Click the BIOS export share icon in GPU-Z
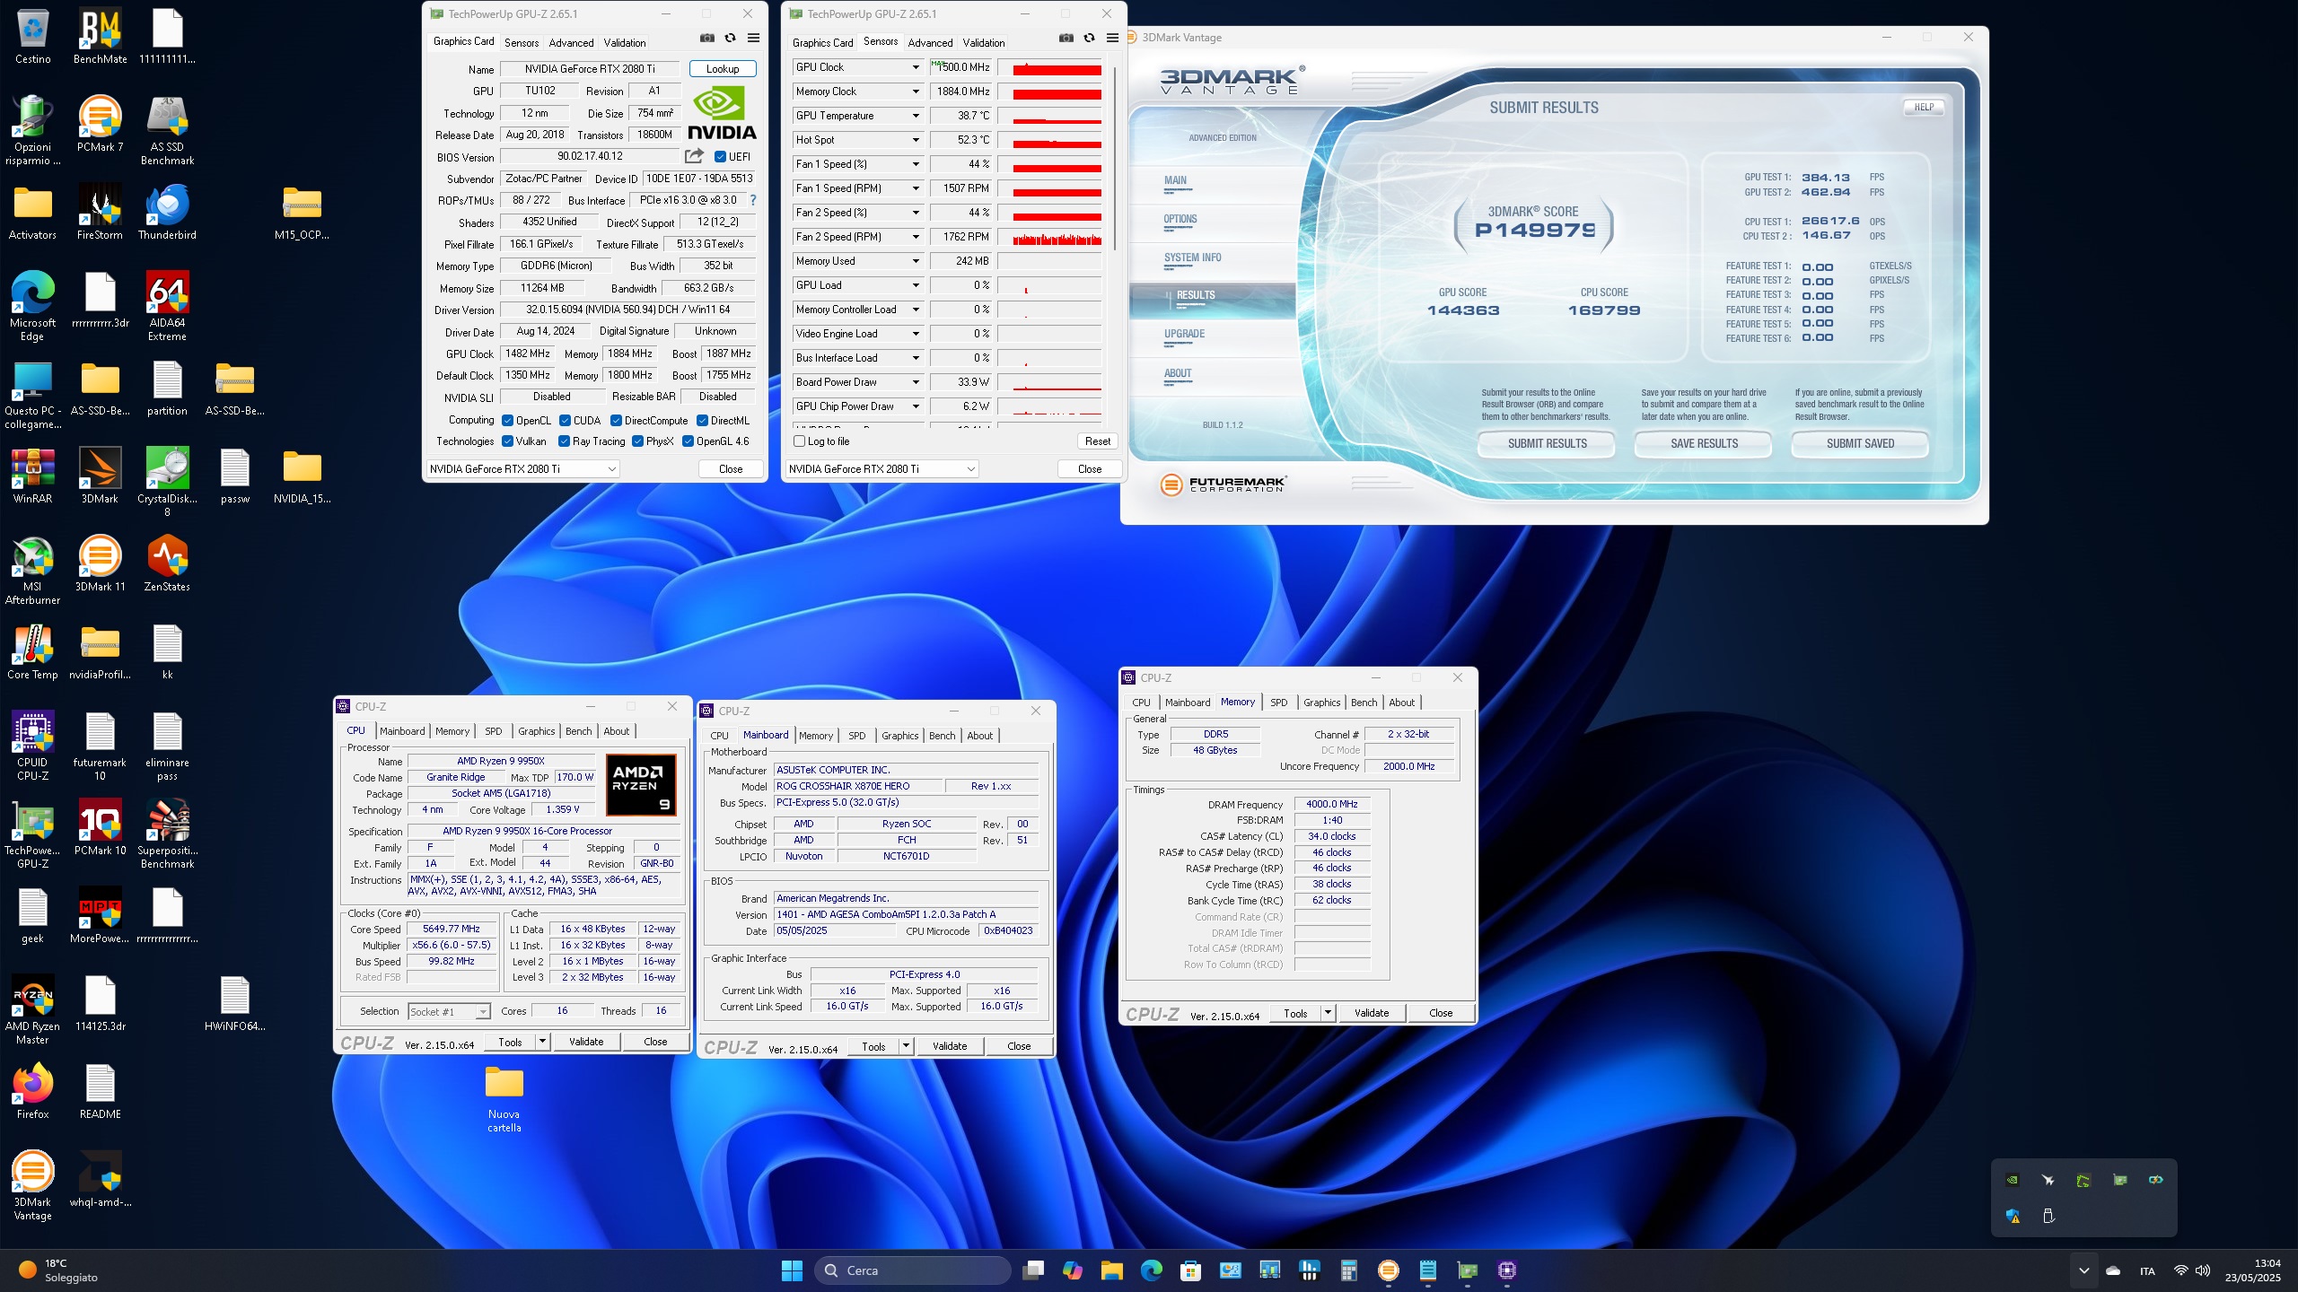Image resolution: width=2298 pixels, height=1292 pixels. (694, 156)
